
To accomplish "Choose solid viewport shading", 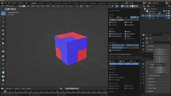I will pos(133,6).
